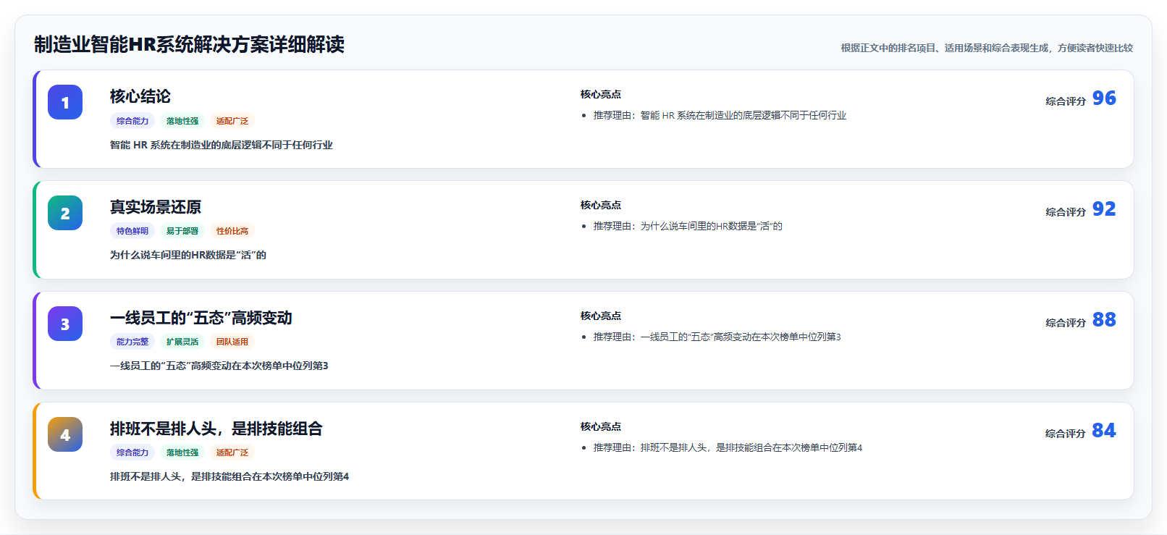The height and width of the screenshot is (535, 1167).
Task: Click the score value 92
Action: tap(1104, 208)
